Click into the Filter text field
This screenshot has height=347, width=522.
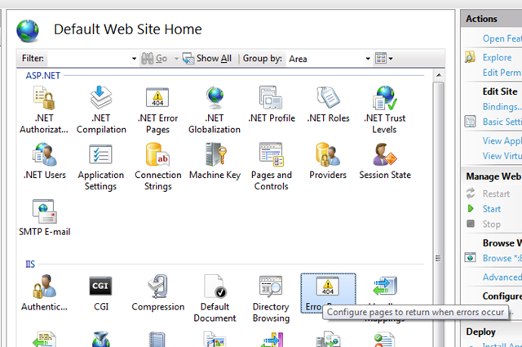pos(88,59)
